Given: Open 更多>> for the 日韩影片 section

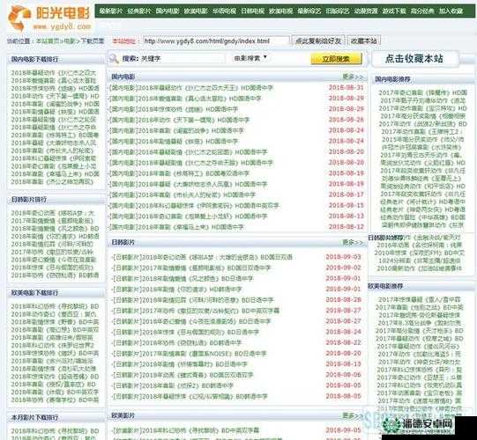Looking at the screenshot, I should [353, 242].
